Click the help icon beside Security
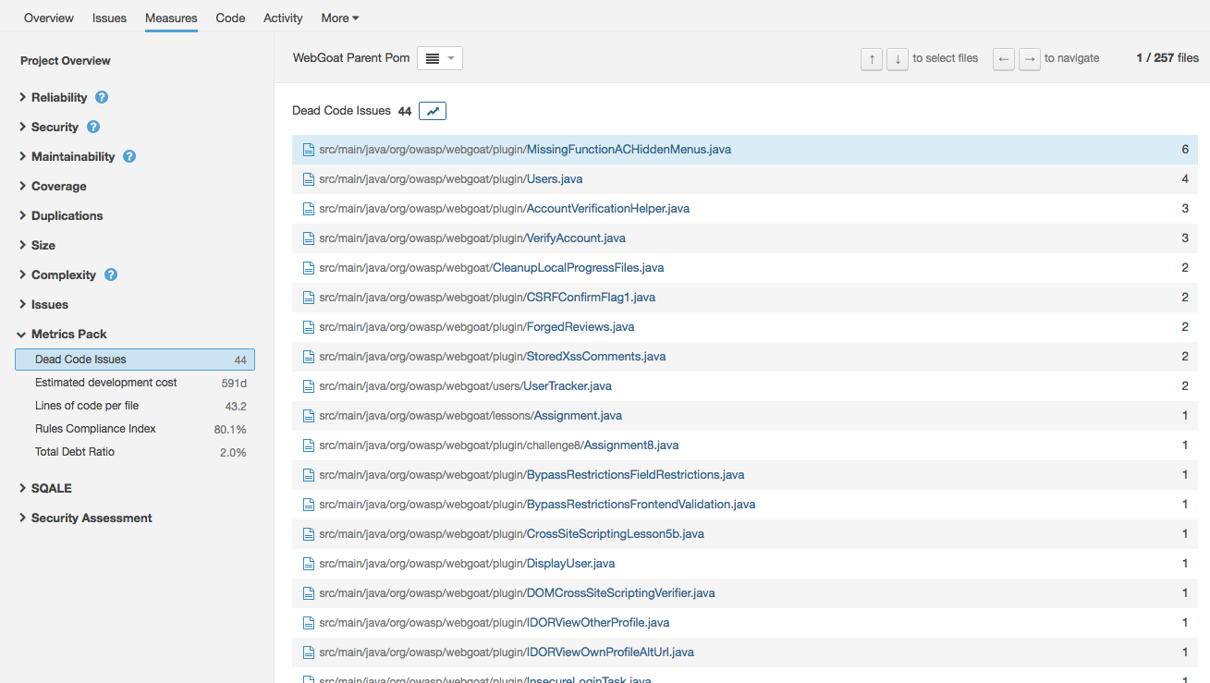The height and width of the screenshot is (683, 1210). (x=93, y=127)
